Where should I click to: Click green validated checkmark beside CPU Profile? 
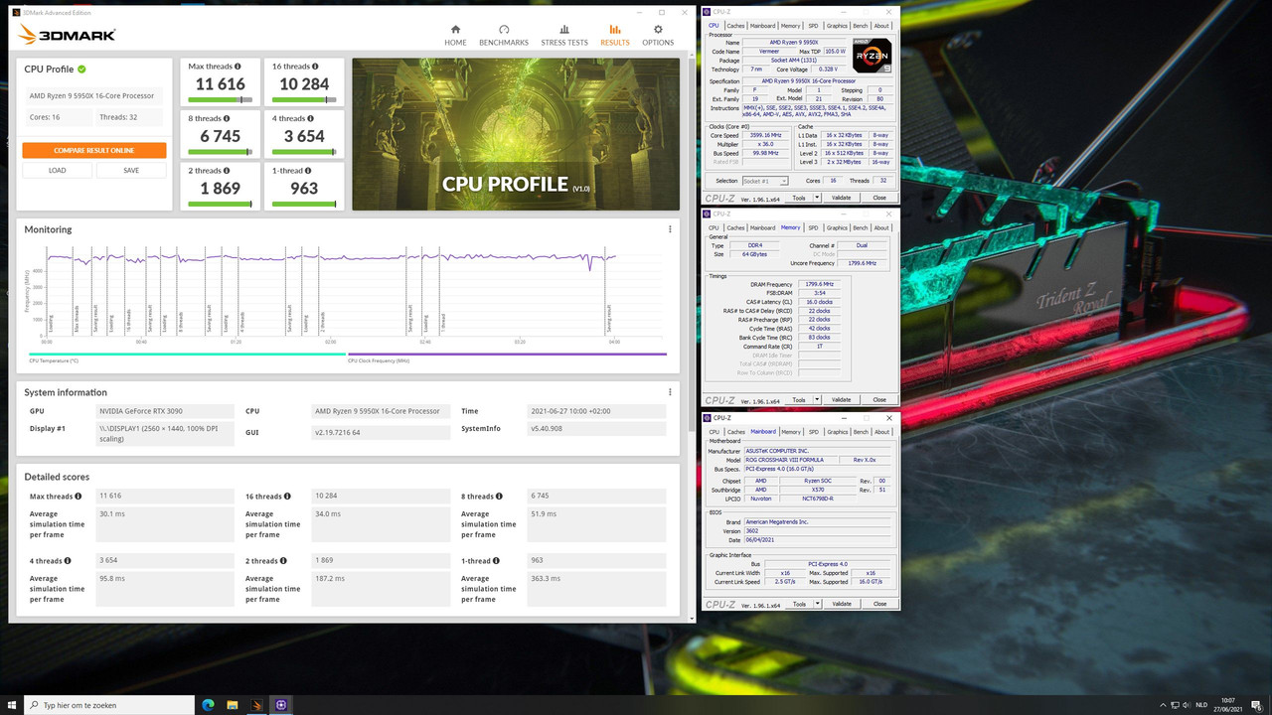[81, 70]
